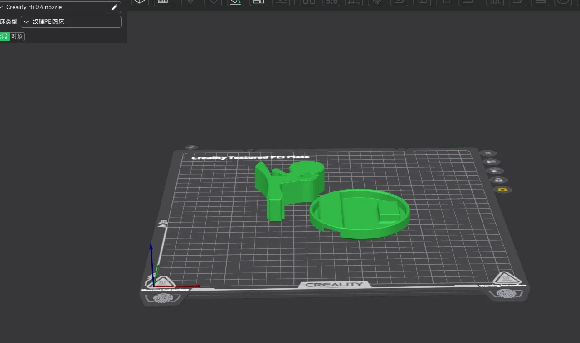Click the plate icon directly above the lock

494,171
